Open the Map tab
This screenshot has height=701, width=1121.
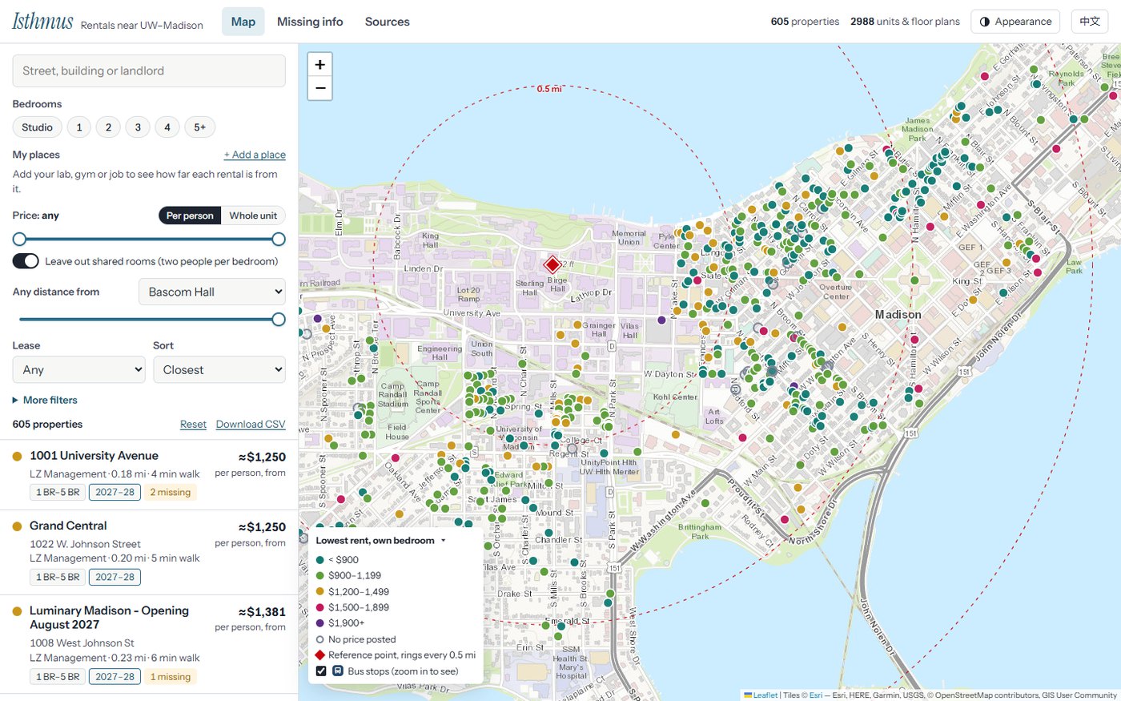coord(243,22)
